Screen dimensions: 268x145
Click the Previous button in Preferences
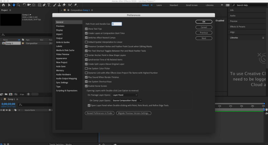click(x=204, y=33)
